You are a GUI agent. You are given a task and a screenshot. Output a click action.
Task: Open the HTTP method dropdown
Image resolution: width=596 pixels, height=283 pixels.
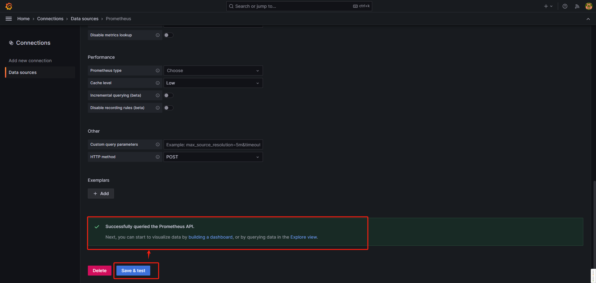point(213,157)
